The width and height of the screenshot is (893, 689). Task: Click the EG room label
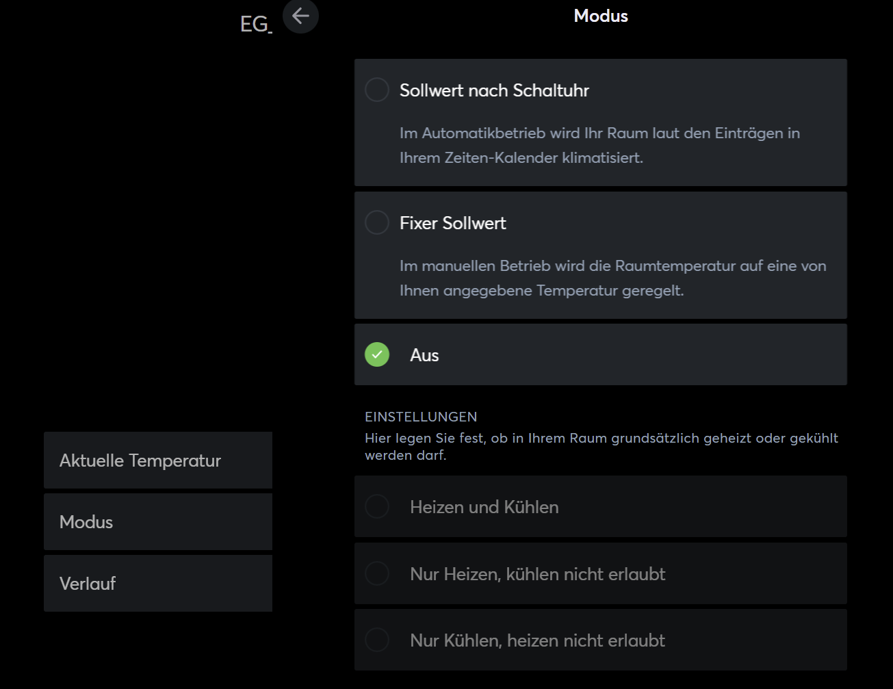(x=255, y=25)
